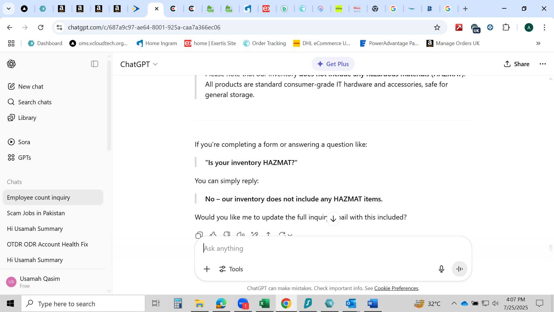The width and height of the screenshot is (554, 312).
Task: Click the conversation scrollbar up arrow
Action: pyautogui.click(x=550, y=79)
